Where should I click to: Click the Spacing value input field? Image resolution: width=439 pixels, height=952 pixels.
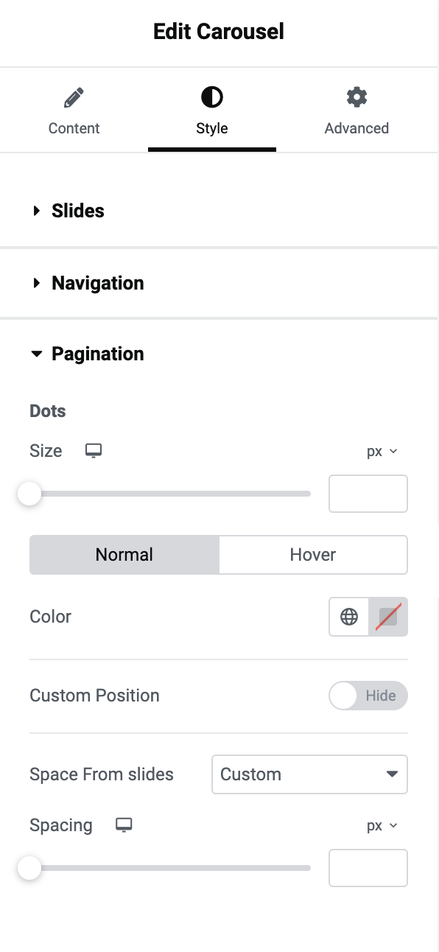click(x=368, y=868)
